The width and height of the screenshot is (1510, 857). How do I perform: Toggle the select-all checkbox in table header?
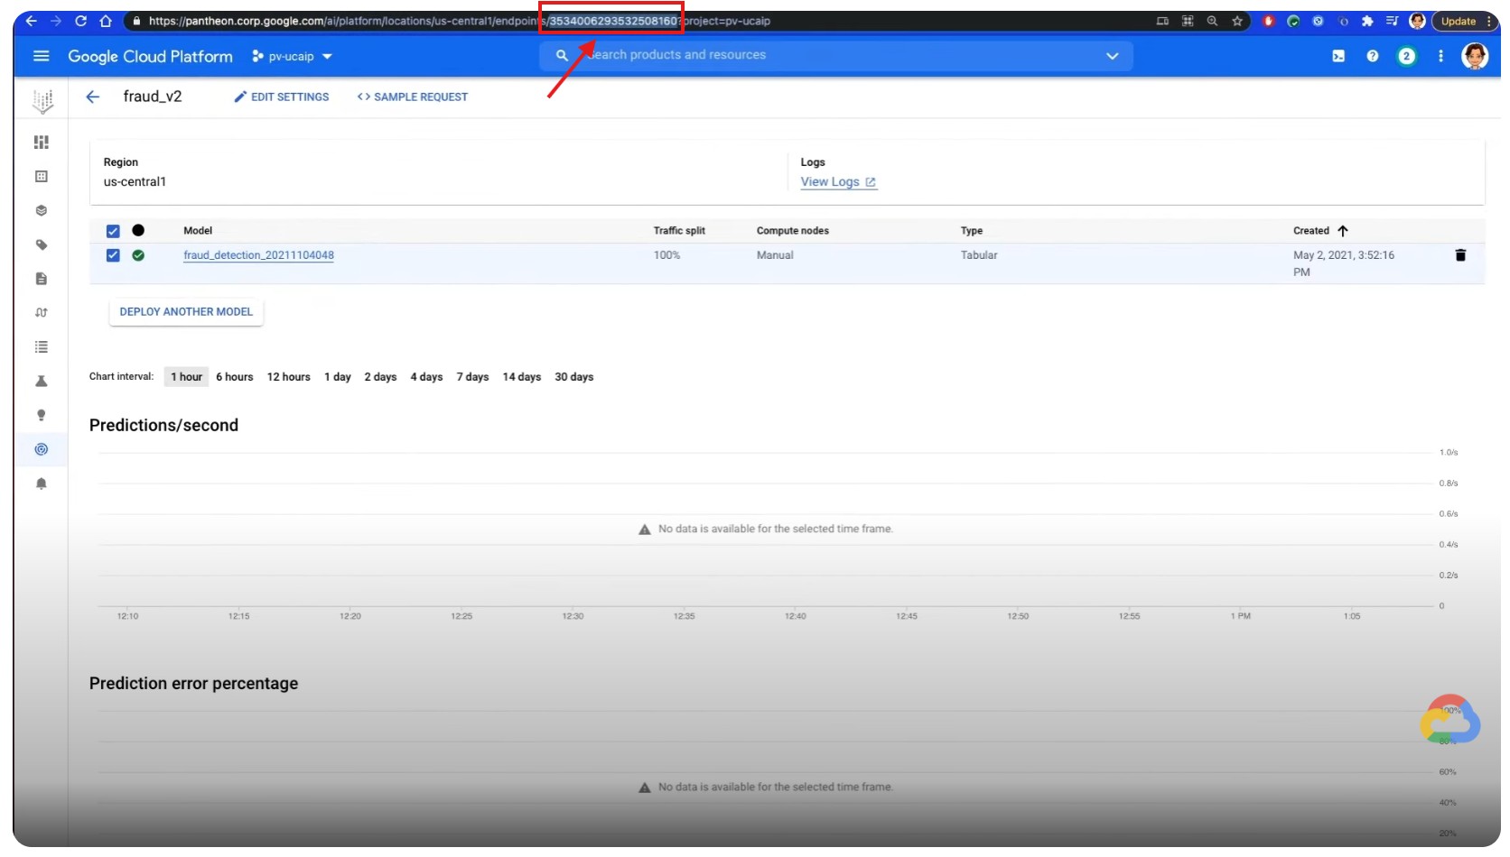(x=113, y=231)
